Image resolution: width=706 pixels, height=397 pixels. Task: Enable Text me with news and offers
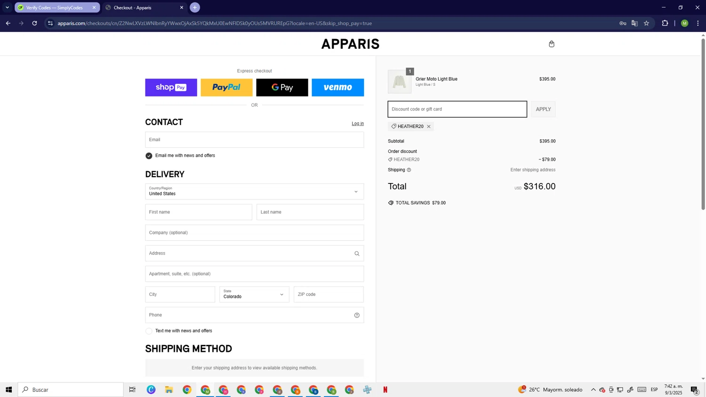pos(149,331)
